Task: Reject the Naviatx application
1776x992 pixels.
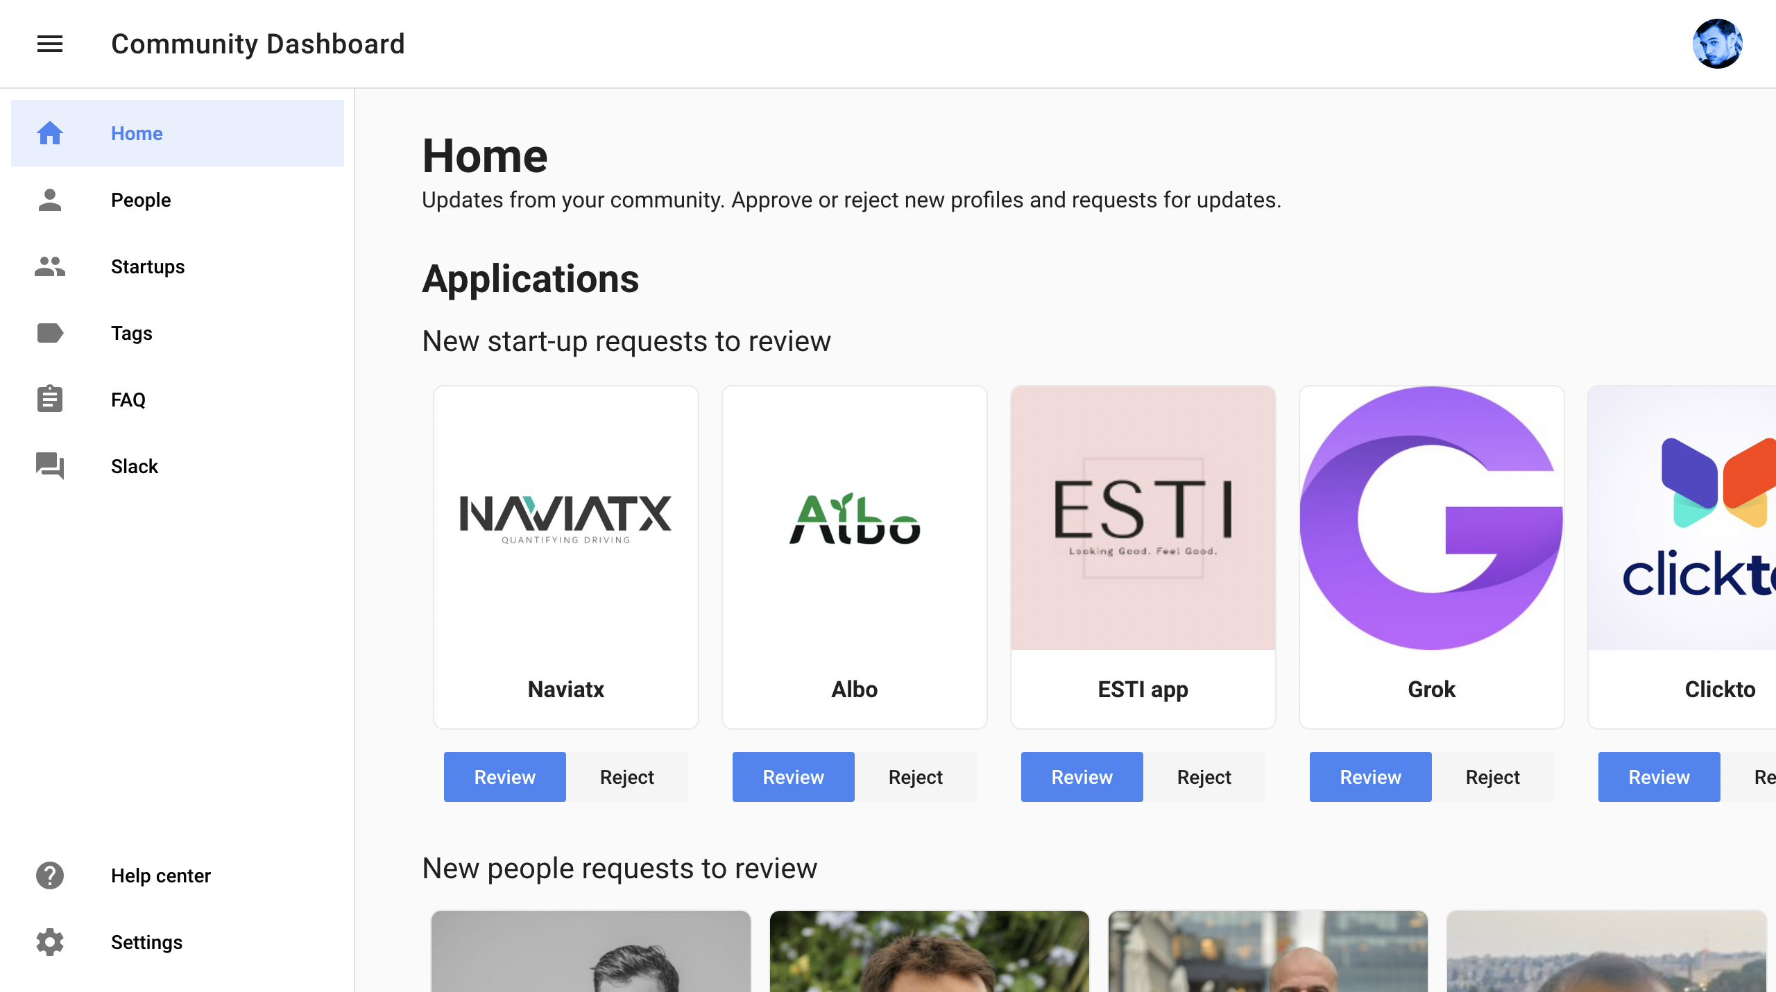Action: click(x=627, y=777)
